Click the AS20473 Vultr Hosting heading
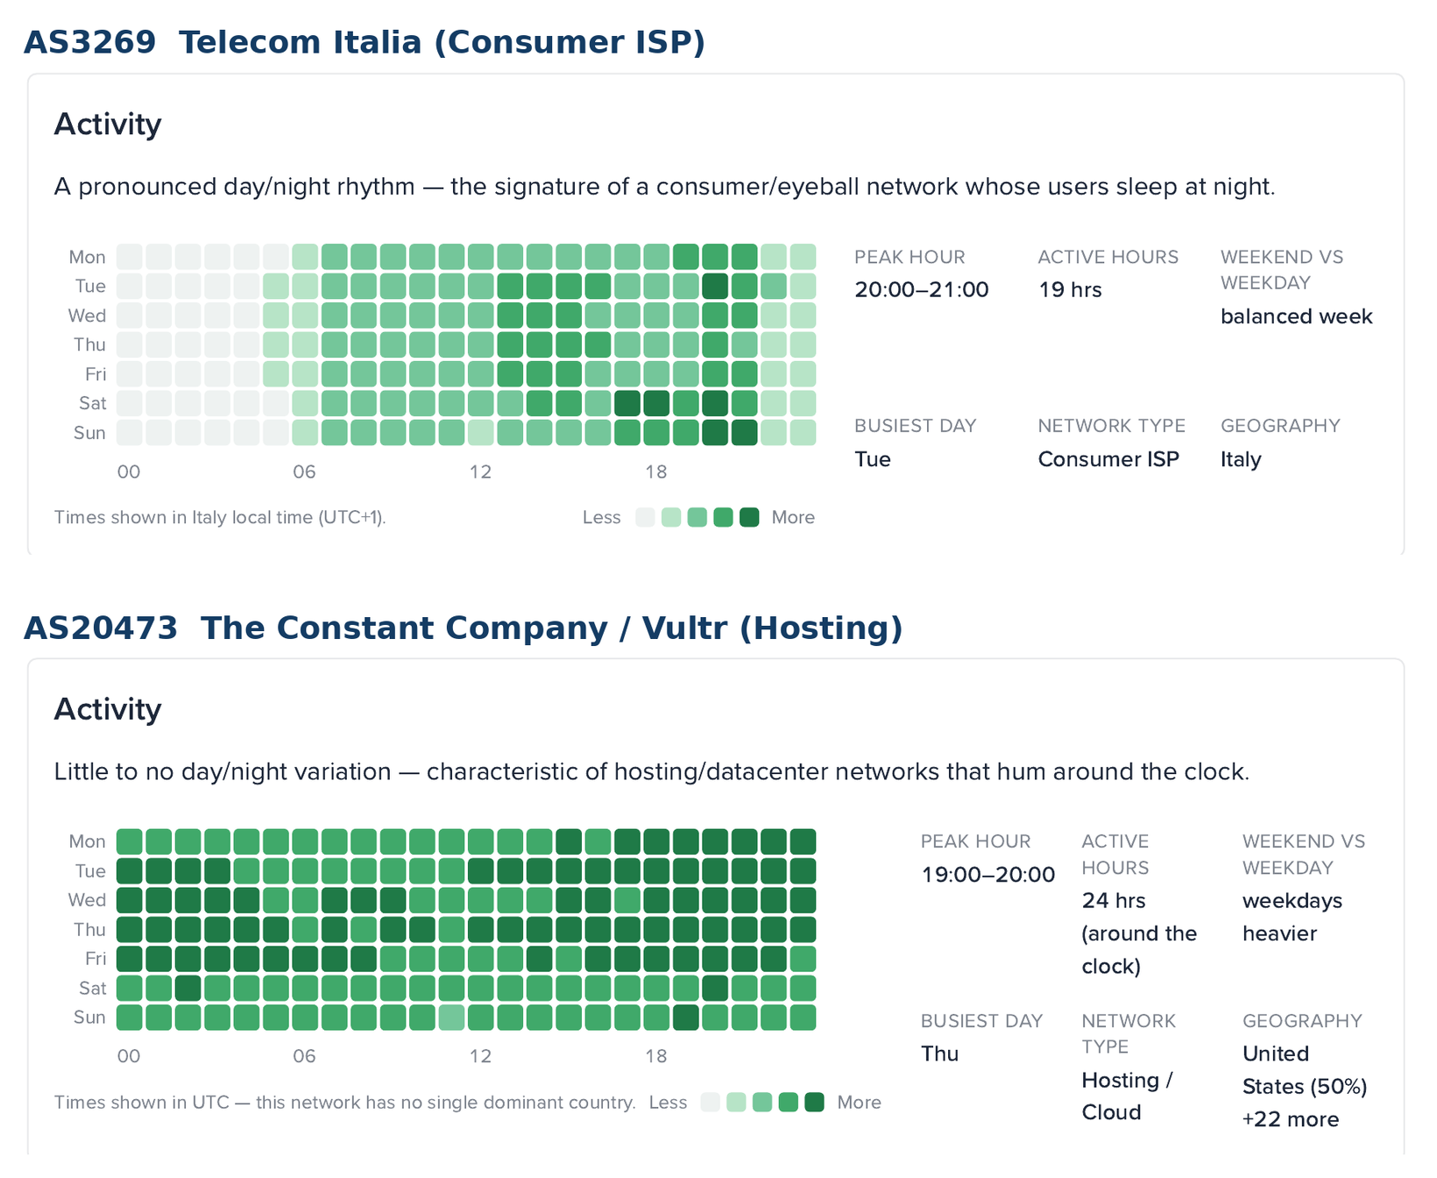This screenshot has width=1437, height=1178. [x=463, y=628]
